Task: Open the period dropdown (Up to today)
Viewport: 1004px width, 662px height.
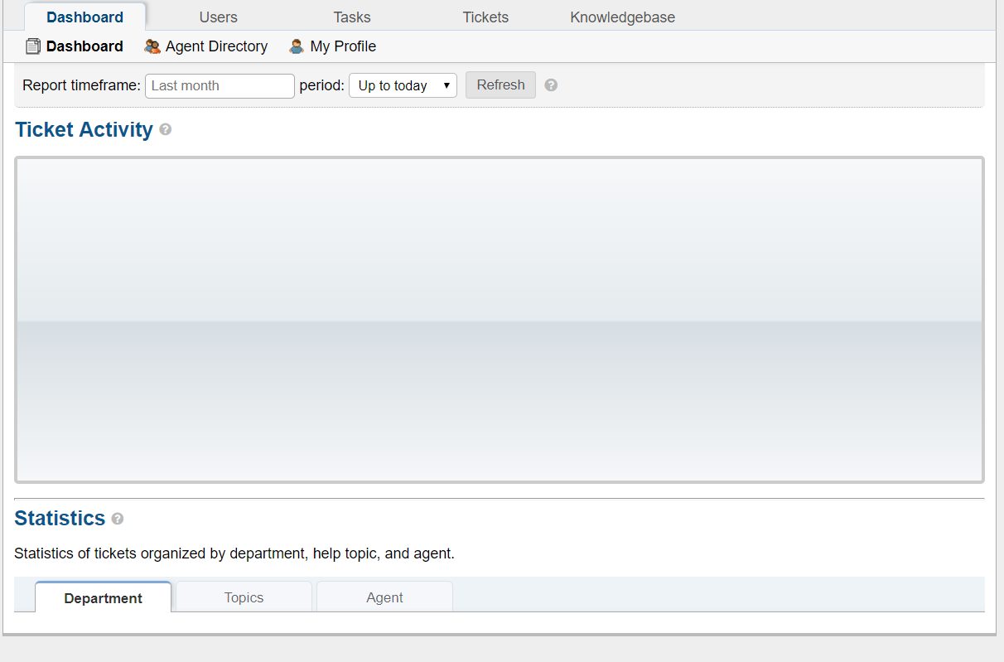Action: pyautogui.click(x=403, y=85)
